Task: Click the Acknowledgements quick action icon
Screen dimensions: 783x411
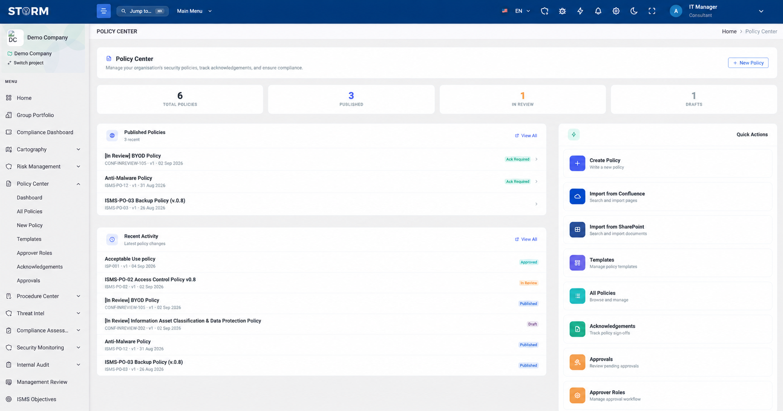Action: (x=577, y=329)
